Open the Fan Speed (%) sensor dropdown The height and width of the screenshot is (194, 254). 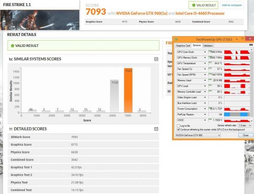(x=205, y=69)
